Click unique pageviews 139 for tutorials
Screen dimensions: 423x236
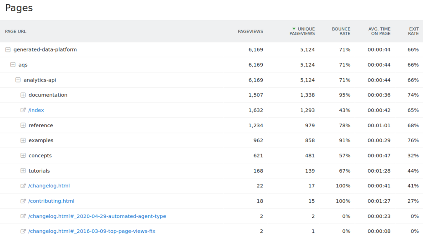pos(310,171)
